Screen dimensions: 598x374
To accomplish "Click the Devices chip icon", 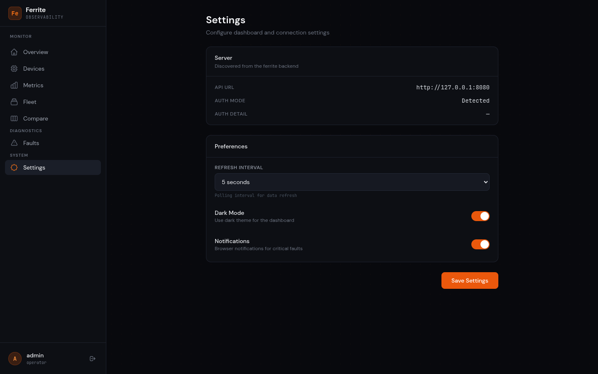I will [x=14, y=69].
